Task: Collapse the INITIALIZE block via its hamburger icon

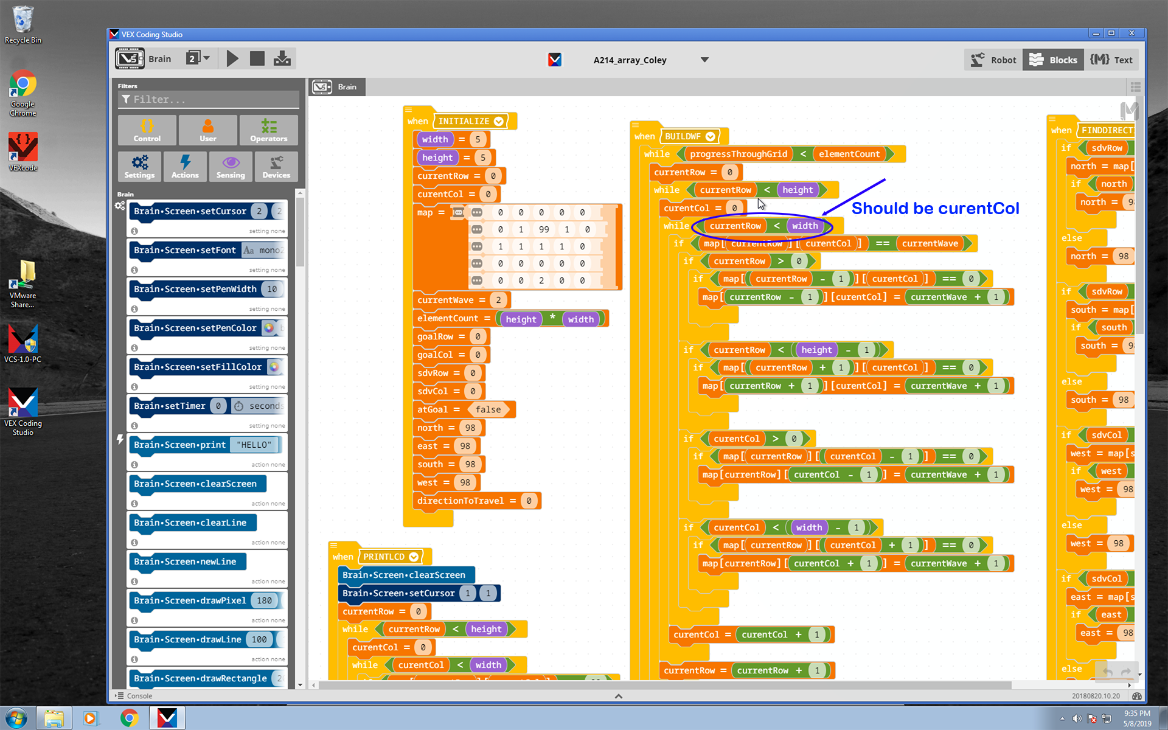Action: (409, 109)
